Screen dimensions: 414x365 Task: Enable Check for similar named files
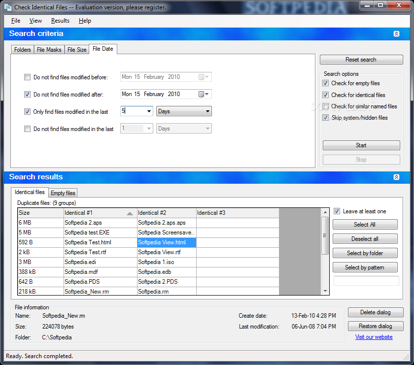326,106
